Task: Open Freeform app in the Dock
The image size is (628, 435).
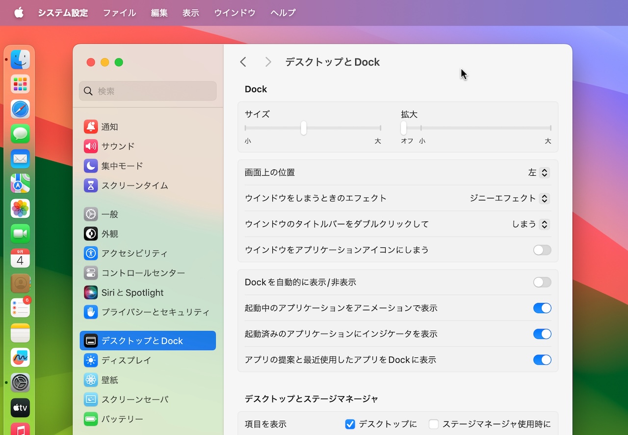Action: pyautogui.click(x=20, y=358)
